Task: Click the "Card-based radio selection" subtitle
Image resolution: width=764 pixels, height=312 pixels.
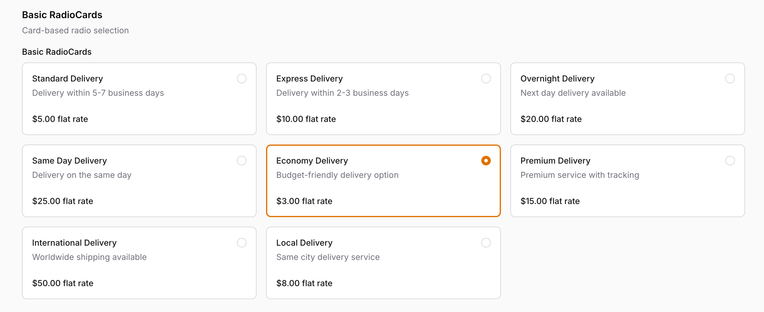Action: 76,30
